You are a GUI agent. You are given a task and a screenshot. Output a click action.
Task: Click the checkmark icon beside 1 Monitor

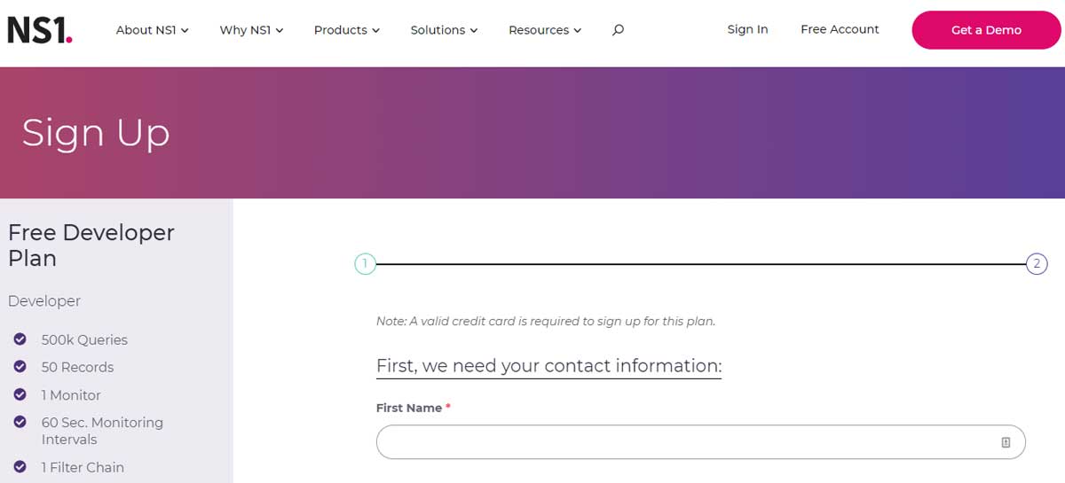click(x=20, y=394)
